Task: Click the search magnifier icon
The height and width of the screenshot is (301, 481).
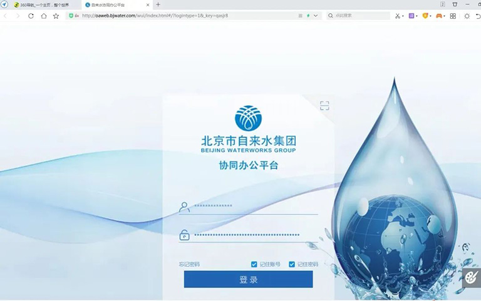Action: 331,16
